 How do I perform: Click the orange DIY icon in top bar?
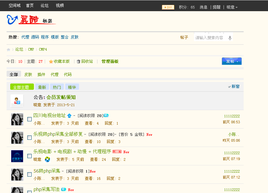tap(168, 7)
